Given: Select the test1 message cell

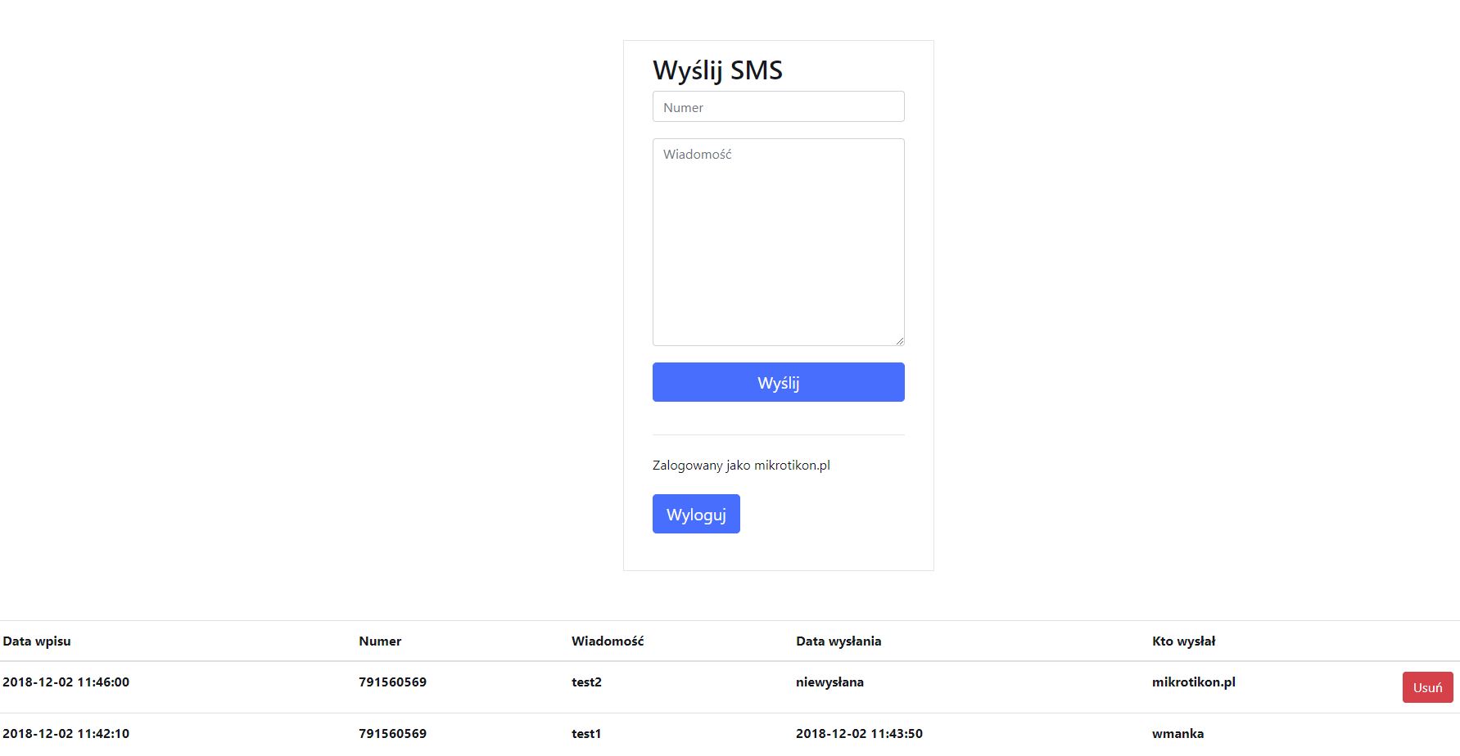Looking at the screenshot, I should pos(586,734).
